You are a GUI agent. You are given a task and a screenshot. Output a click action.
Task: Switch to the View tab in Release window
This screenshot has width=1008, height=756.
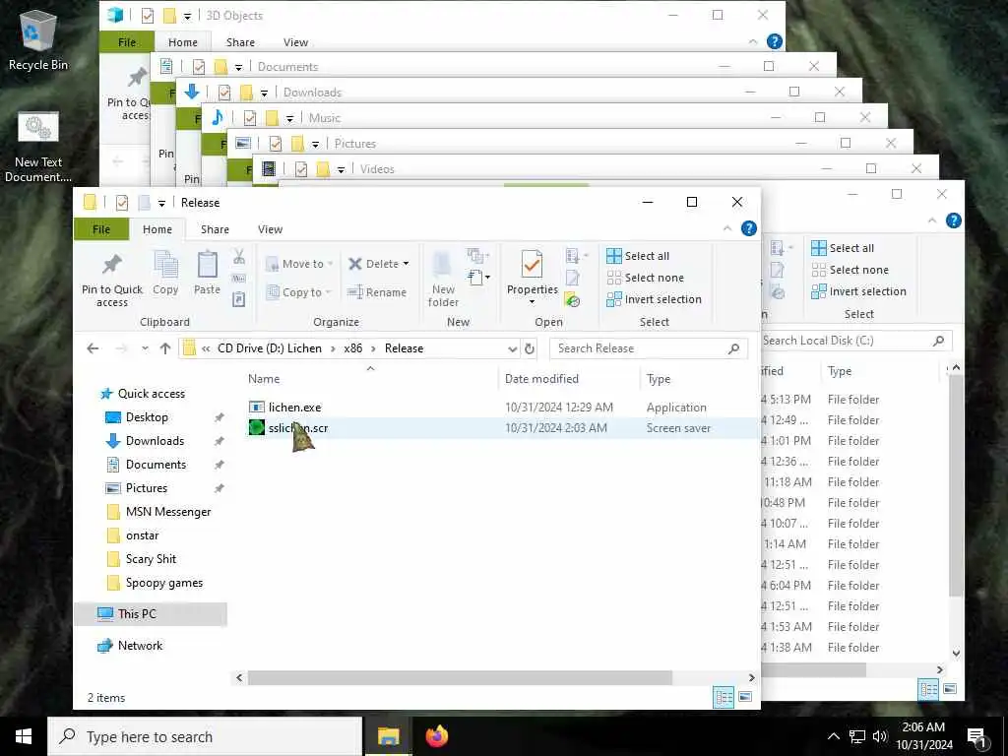(270, 229)
